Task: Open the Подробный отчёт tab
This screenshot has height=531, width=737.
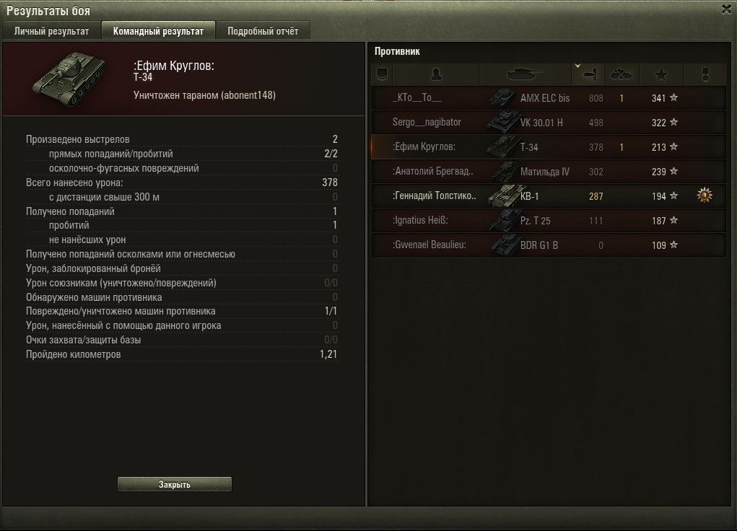Action: [x=263, y=31]
